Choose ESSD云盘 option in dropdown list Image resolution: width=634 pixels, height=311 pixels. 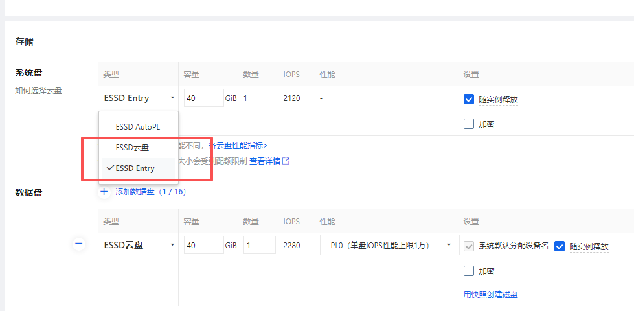point(132,148)
